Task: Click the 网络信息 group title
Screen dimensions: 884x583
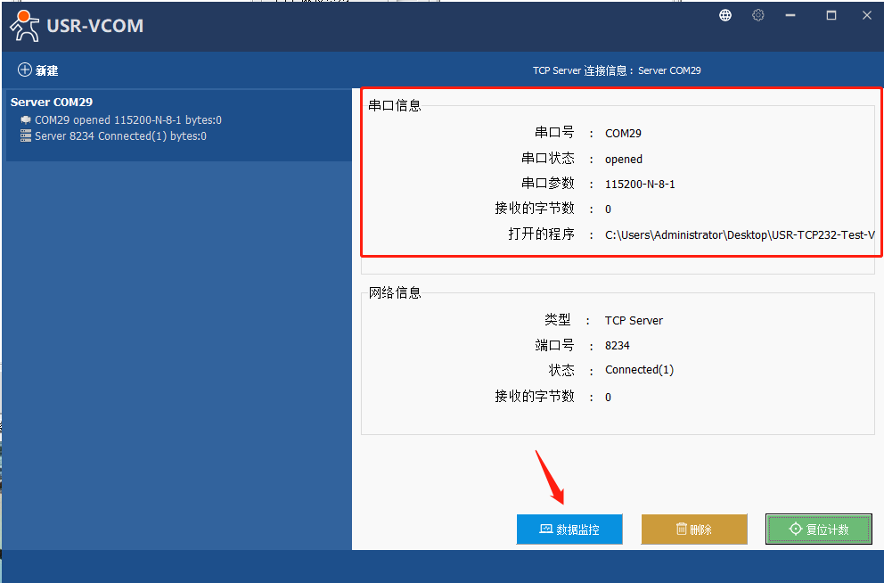Action: [x=395, y=292]
